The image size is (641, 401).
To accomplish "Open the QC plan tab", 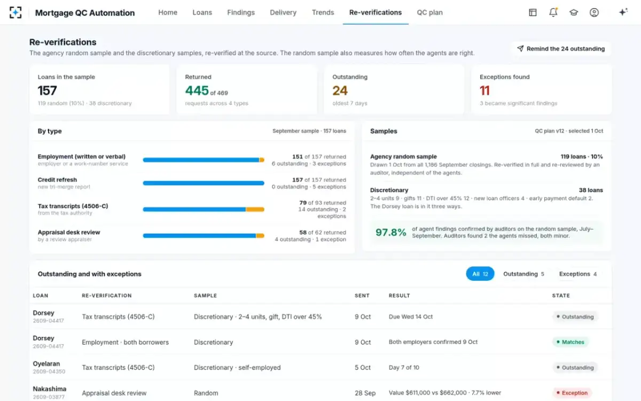I will pos(430,12).
